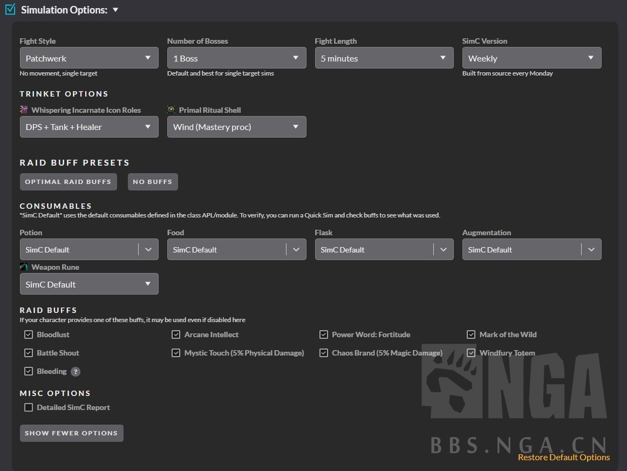Screen dimensions: 627x471
Task: Click Show Fewer Options button
Action: click(x=71, y=433)
